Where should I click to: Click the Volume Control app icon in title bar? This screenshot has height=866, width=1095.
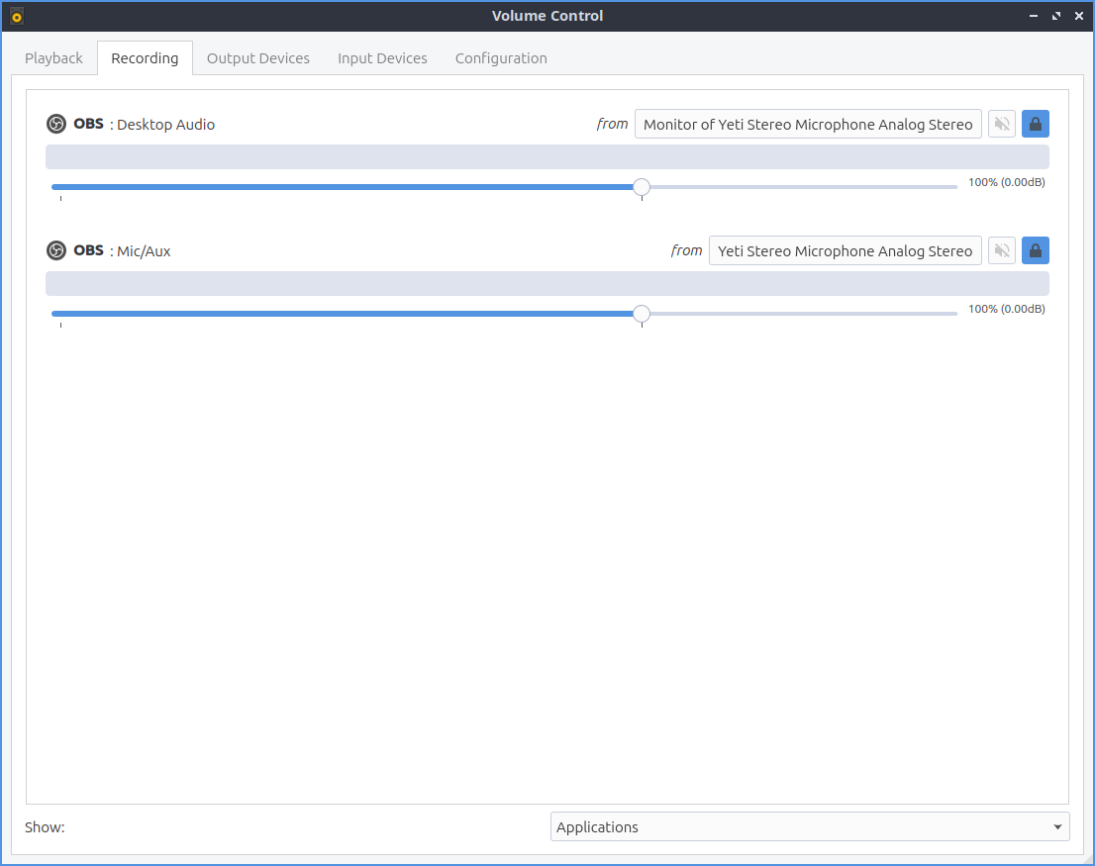(16, 16)
